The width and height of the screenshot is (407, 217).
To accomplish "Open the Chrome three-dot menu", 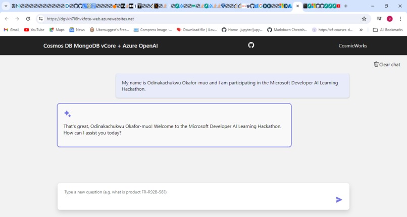I will 400,19.
